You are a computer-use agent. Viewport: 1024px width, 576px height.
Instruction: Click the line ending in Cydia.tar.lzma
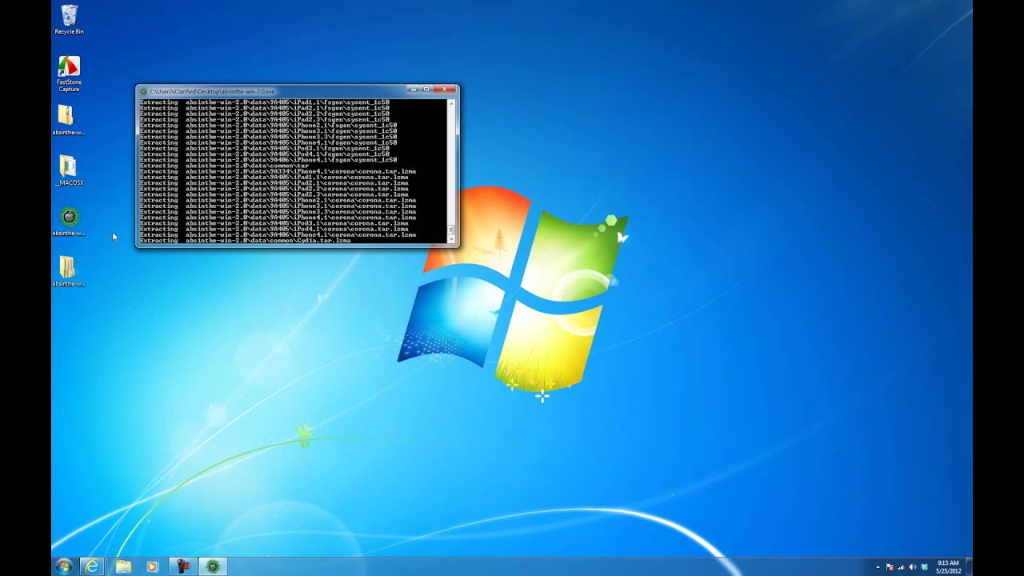coord(245,241)
